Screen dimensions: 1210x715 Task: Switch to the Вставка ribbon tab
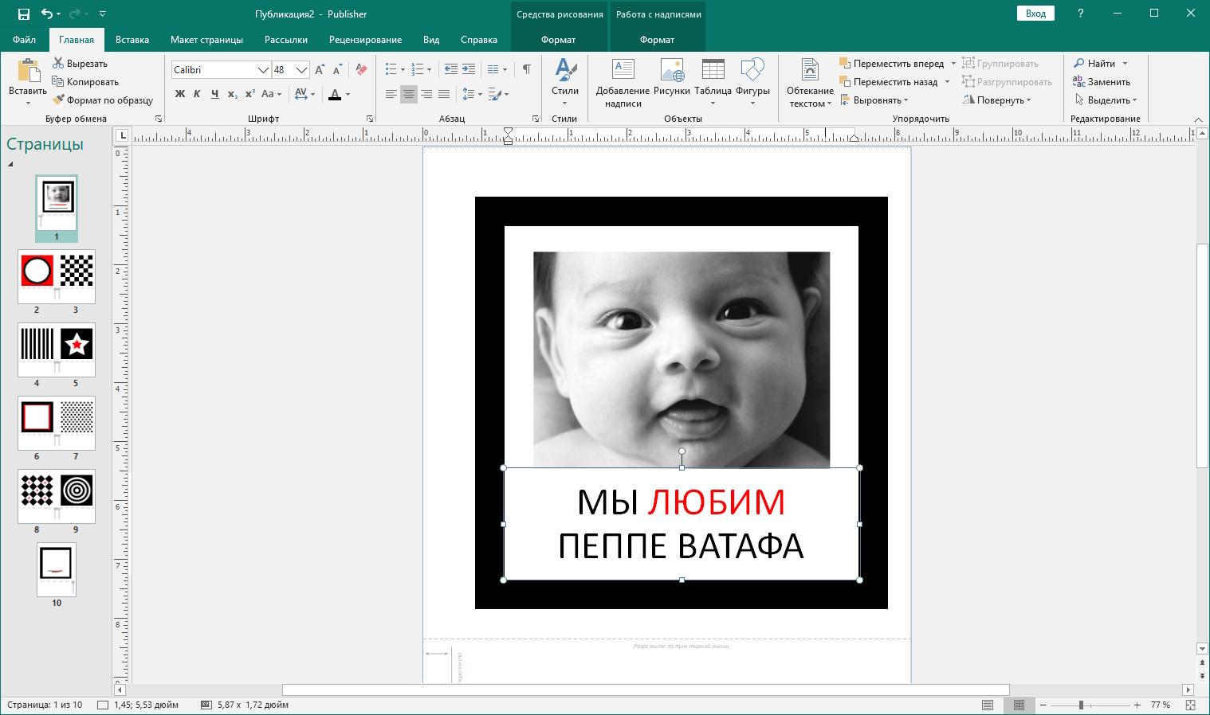pos(132,40)
